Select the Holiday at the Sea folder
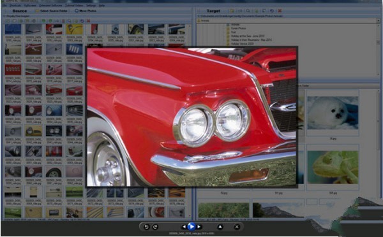383x237 pixels. pyautogui.click(x=245, y=36)
